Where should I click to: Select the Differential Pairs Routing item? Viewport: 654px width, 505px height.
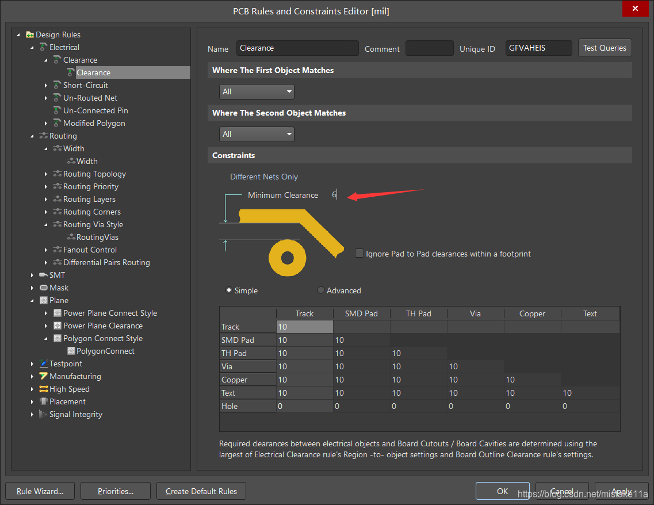tap(106, 263)
